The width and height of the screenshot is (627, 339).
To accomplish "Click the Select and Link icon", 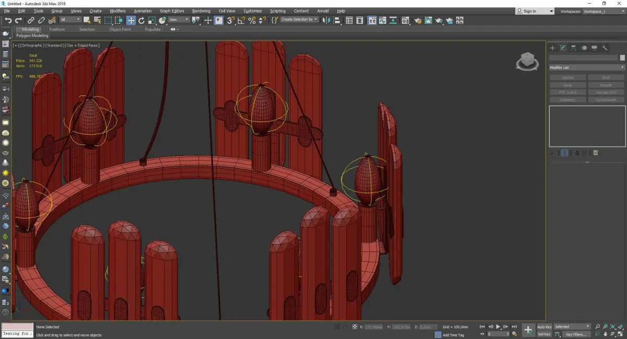I will (x=31, y=20).
